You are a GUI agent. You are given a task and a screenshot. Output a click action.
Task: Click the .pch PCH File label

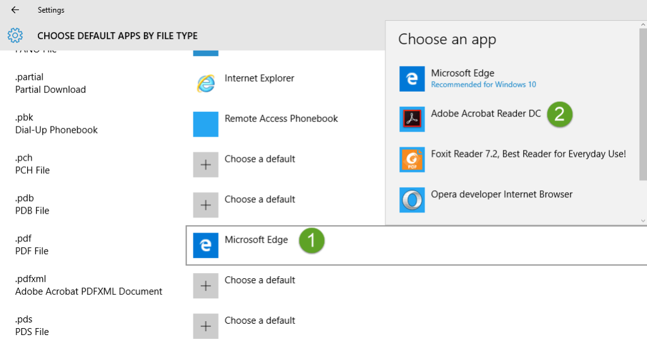click(x=32, y=164)
